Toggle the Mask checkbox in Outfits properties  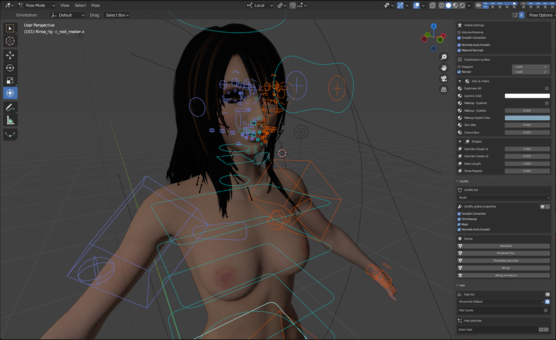[x=459, y=224]
